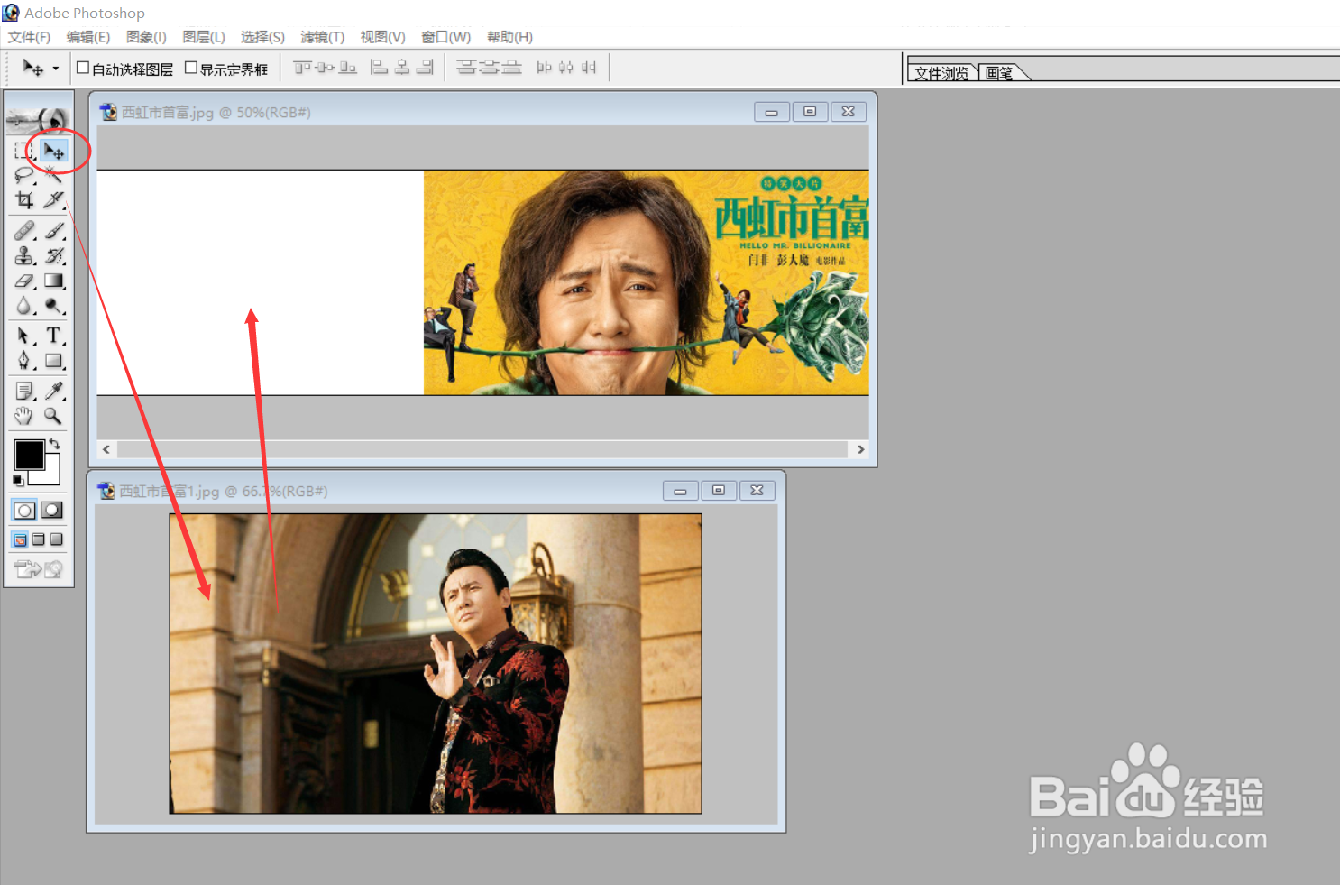Screen dimensions: 1340x885
Task: Select the Blur tool
Action: coord(24,306)
